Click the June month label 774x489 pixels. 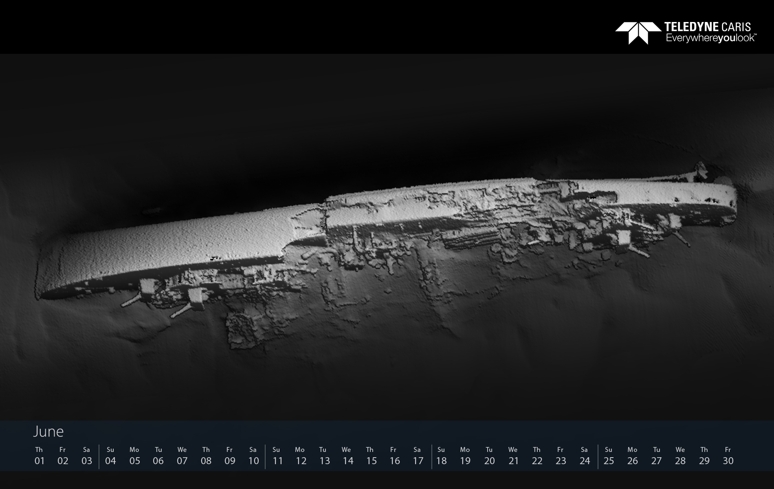[48, 432]
